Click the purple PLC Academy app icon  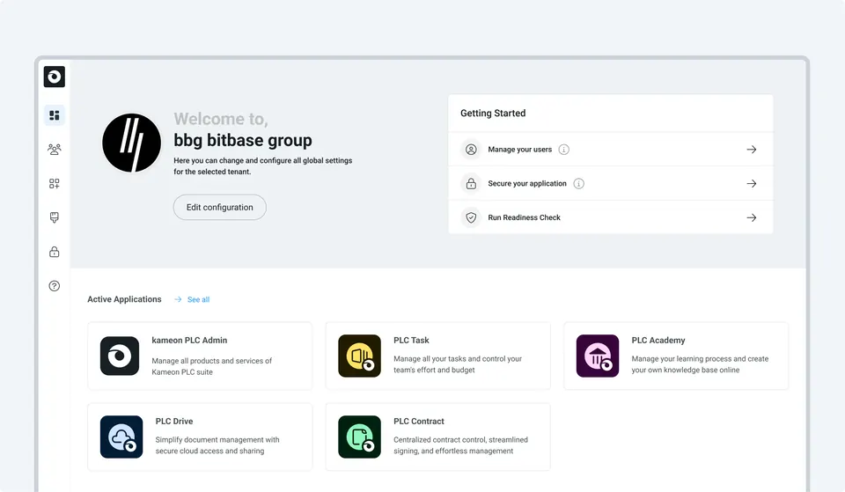point(598,356)
